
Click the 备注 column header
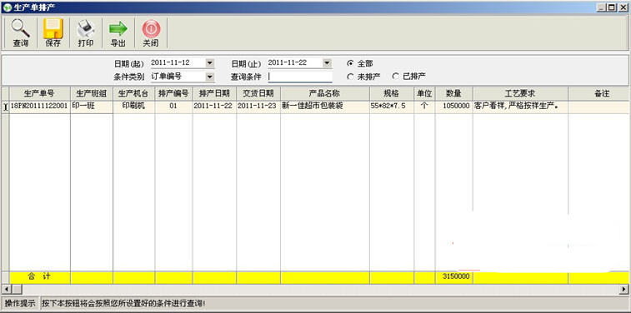599,93
